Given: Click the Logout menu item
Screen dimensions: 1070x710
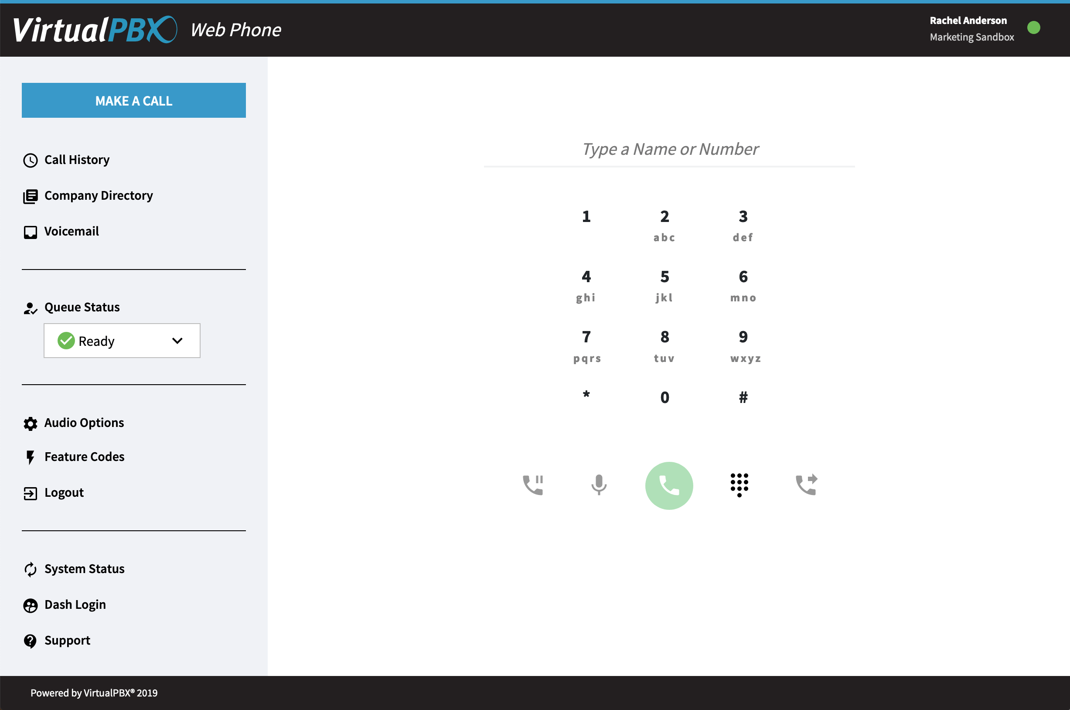Looking at the screenshot, I should pos(64,492).
